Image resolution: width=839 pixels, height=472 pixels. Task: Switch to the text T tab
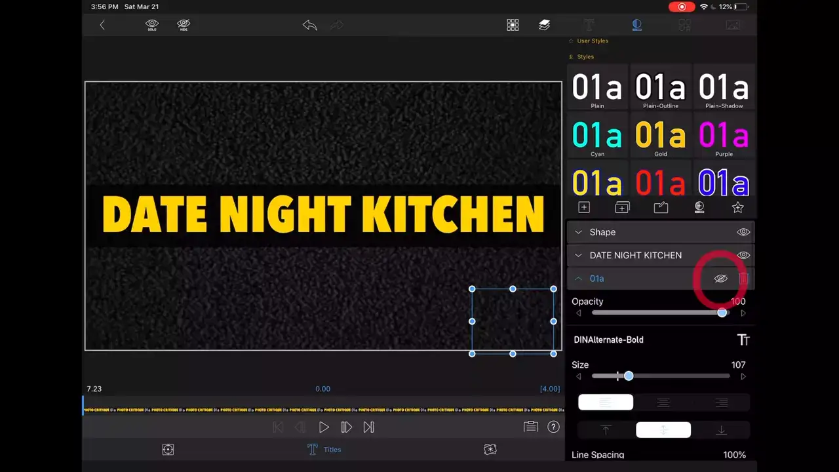click(589, 25)
